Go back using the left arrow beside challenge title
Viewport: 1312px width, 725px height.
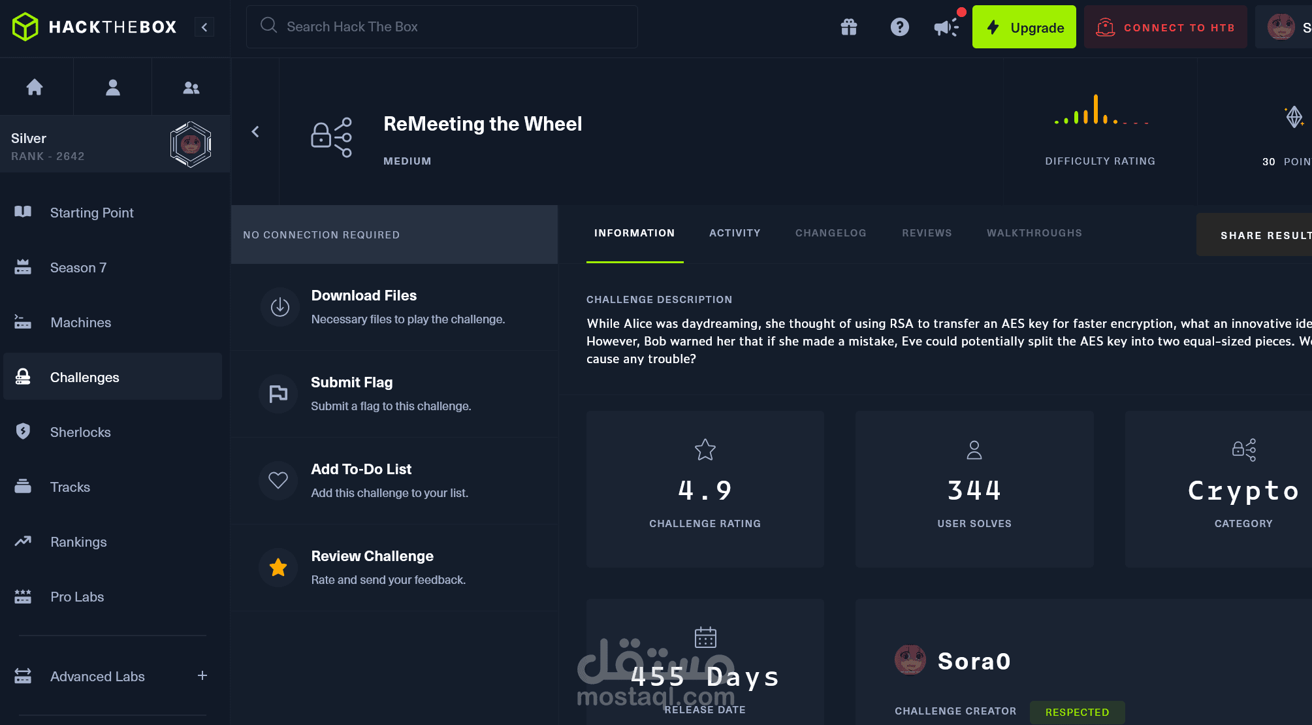pyautogui.click(x=255, y=131)
